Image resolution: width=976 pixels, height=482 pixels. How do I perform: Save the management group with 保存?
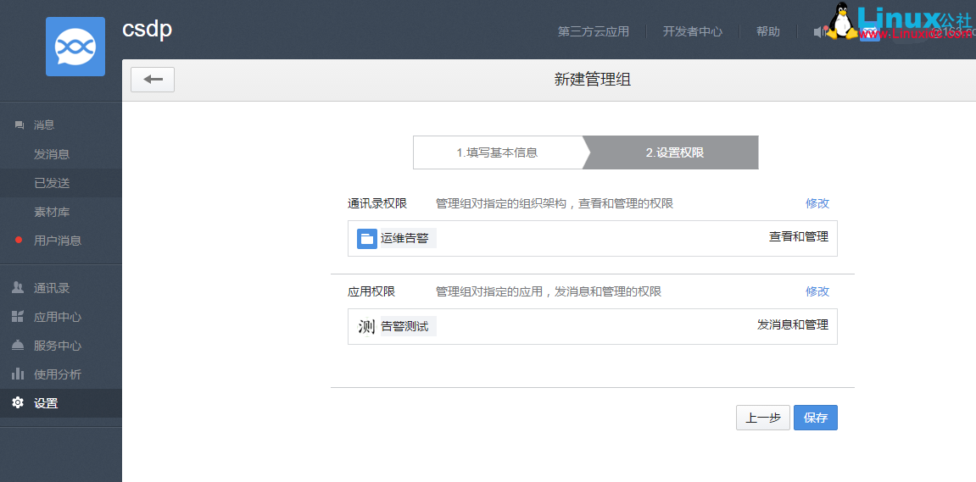tap(816, 418)
